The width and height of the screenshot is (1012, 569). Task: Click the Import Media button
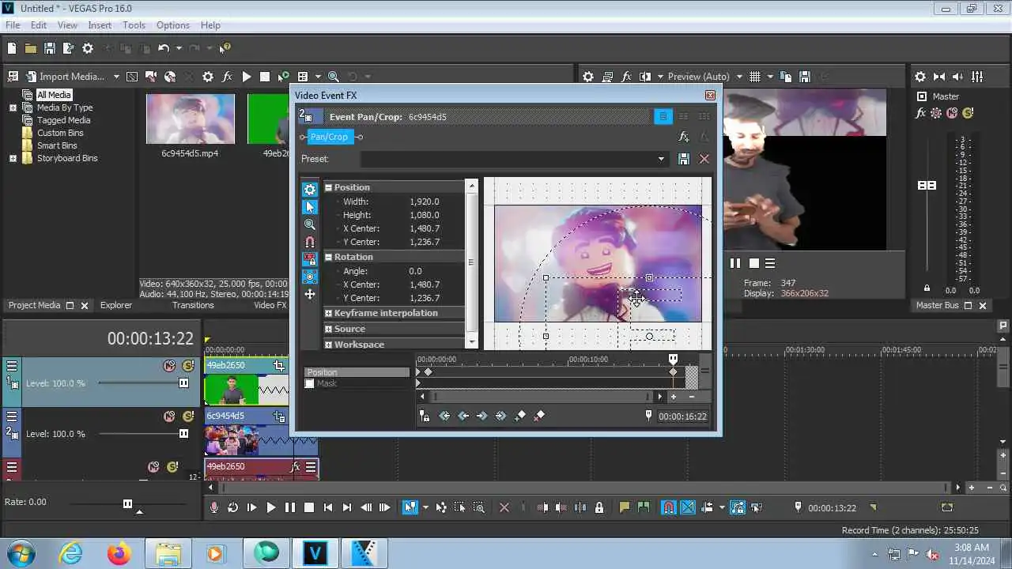pos(65,77)
